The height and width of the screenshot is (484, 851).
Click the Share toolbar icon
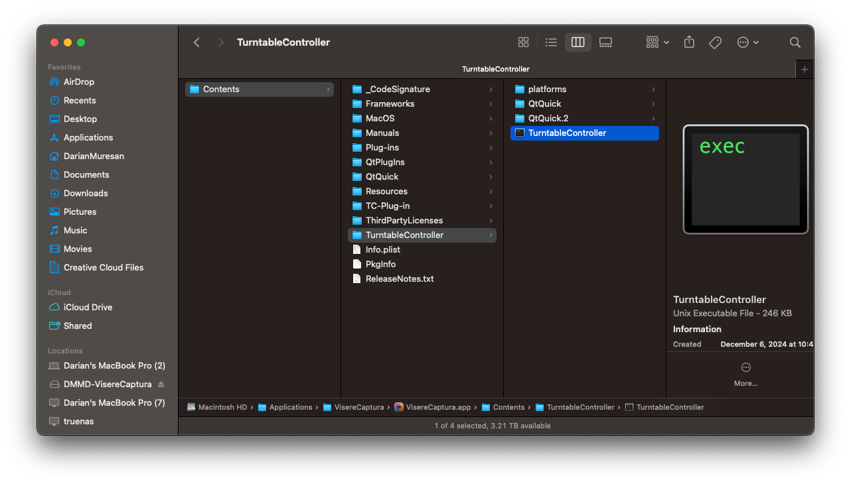(x=689, y=42)
